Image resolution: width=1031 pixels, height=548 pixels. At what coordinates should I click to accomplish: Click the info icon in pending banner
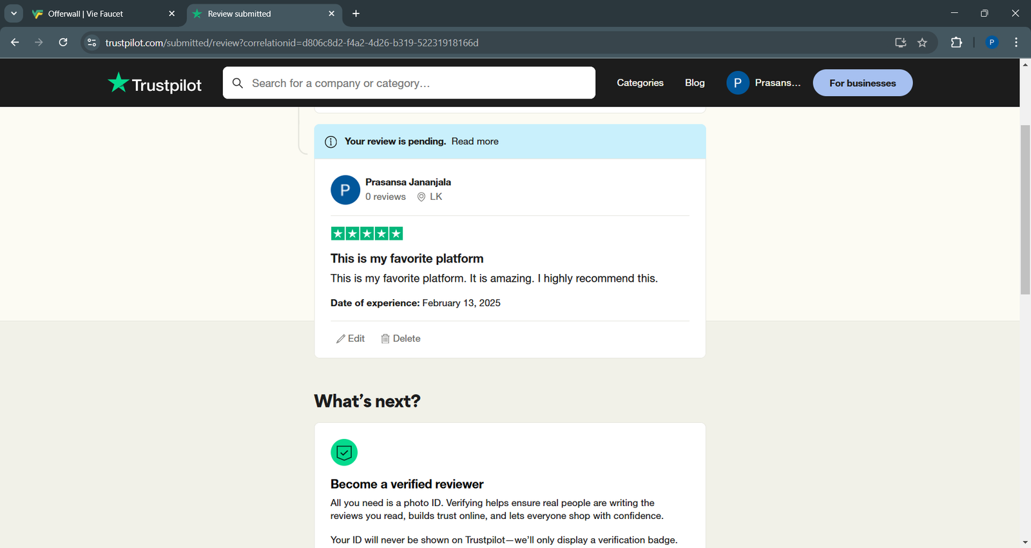tap(331, 142)
